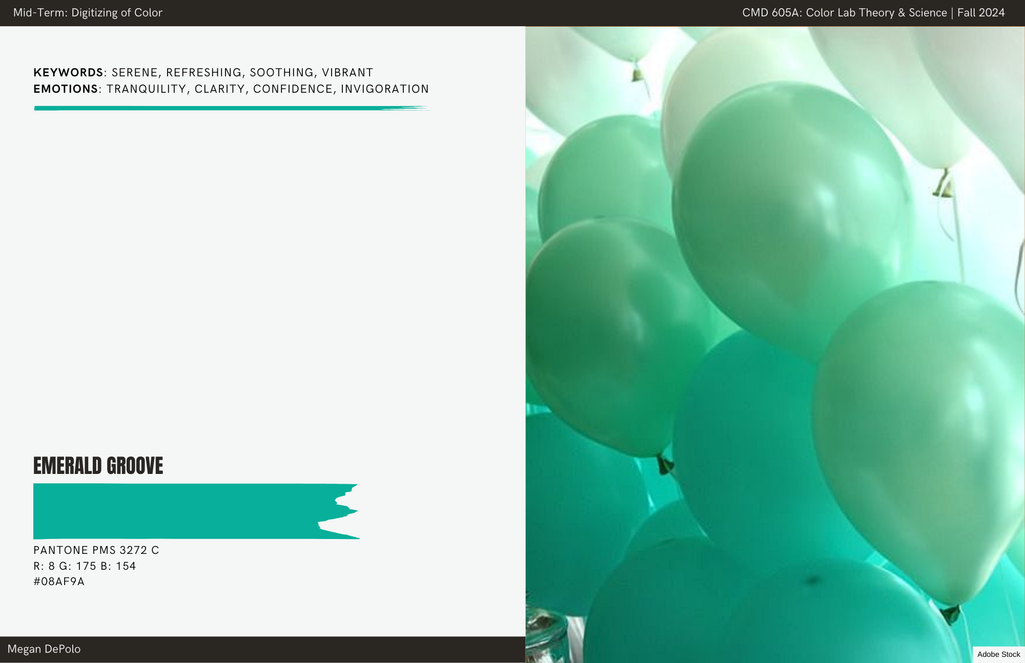Select the green balloons photo
The image size is (1025, 663).
[x=775, y=344]
